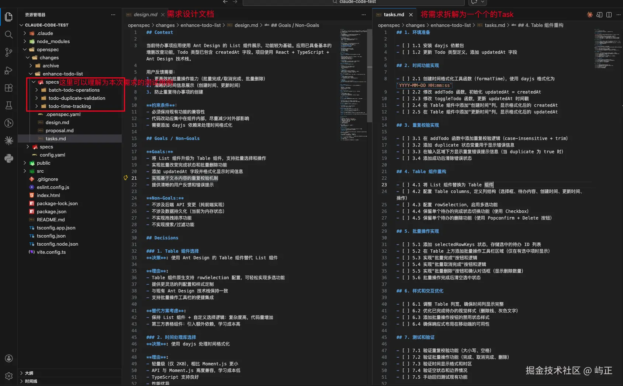Open the Accounts menu icon
Image resolution: width=623 pixels, height=386 pixels.
(9, 358)
